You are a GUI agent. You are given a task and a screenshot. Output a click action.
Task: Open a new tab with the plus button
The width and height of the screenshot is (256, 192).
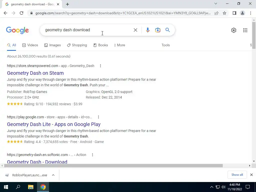point(67,4)
